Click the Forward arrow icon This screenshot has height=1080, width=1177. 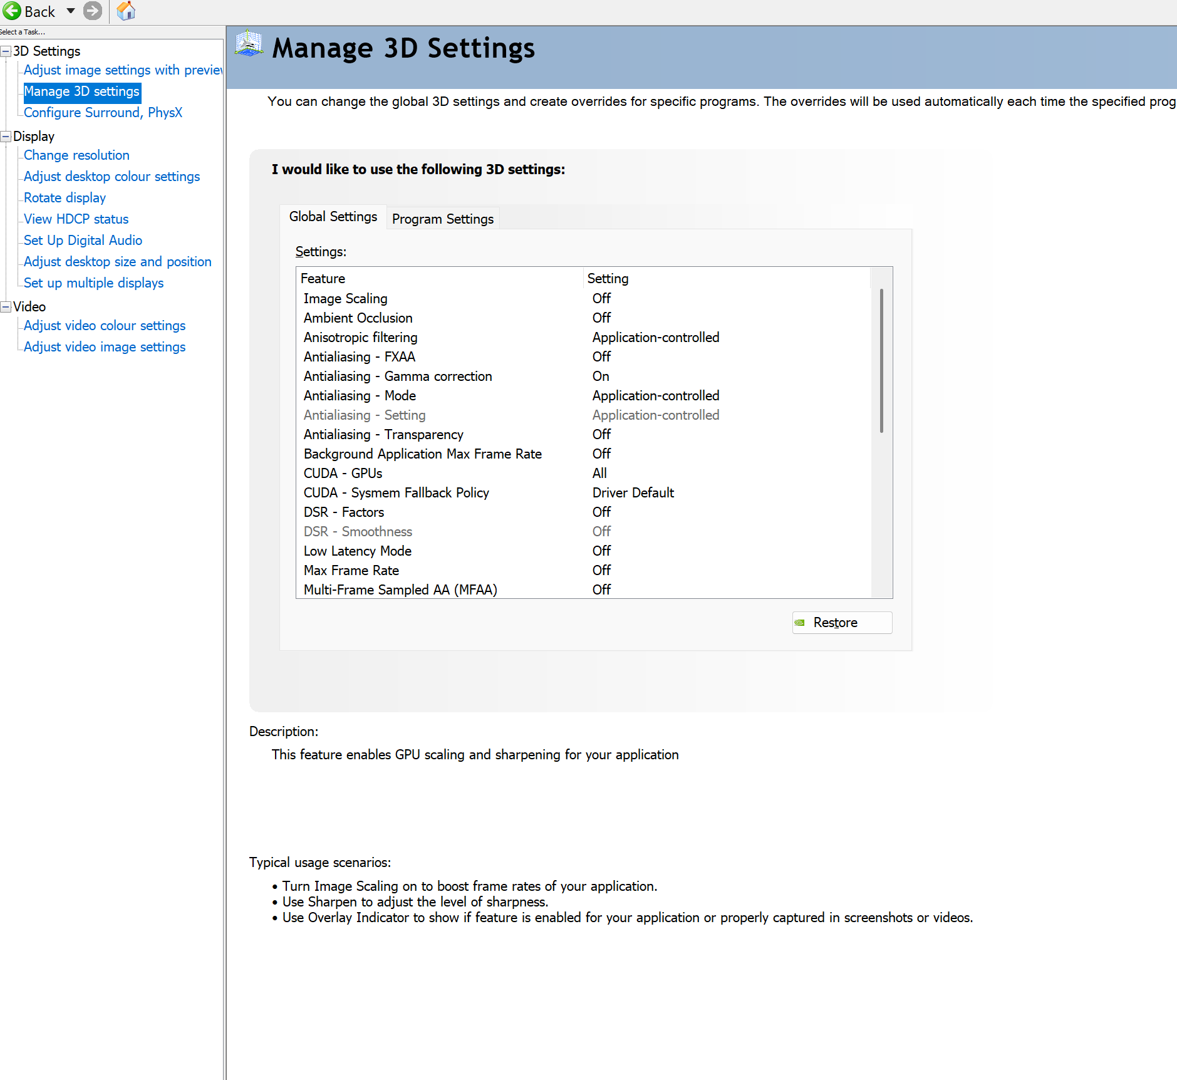coord(93,11)
